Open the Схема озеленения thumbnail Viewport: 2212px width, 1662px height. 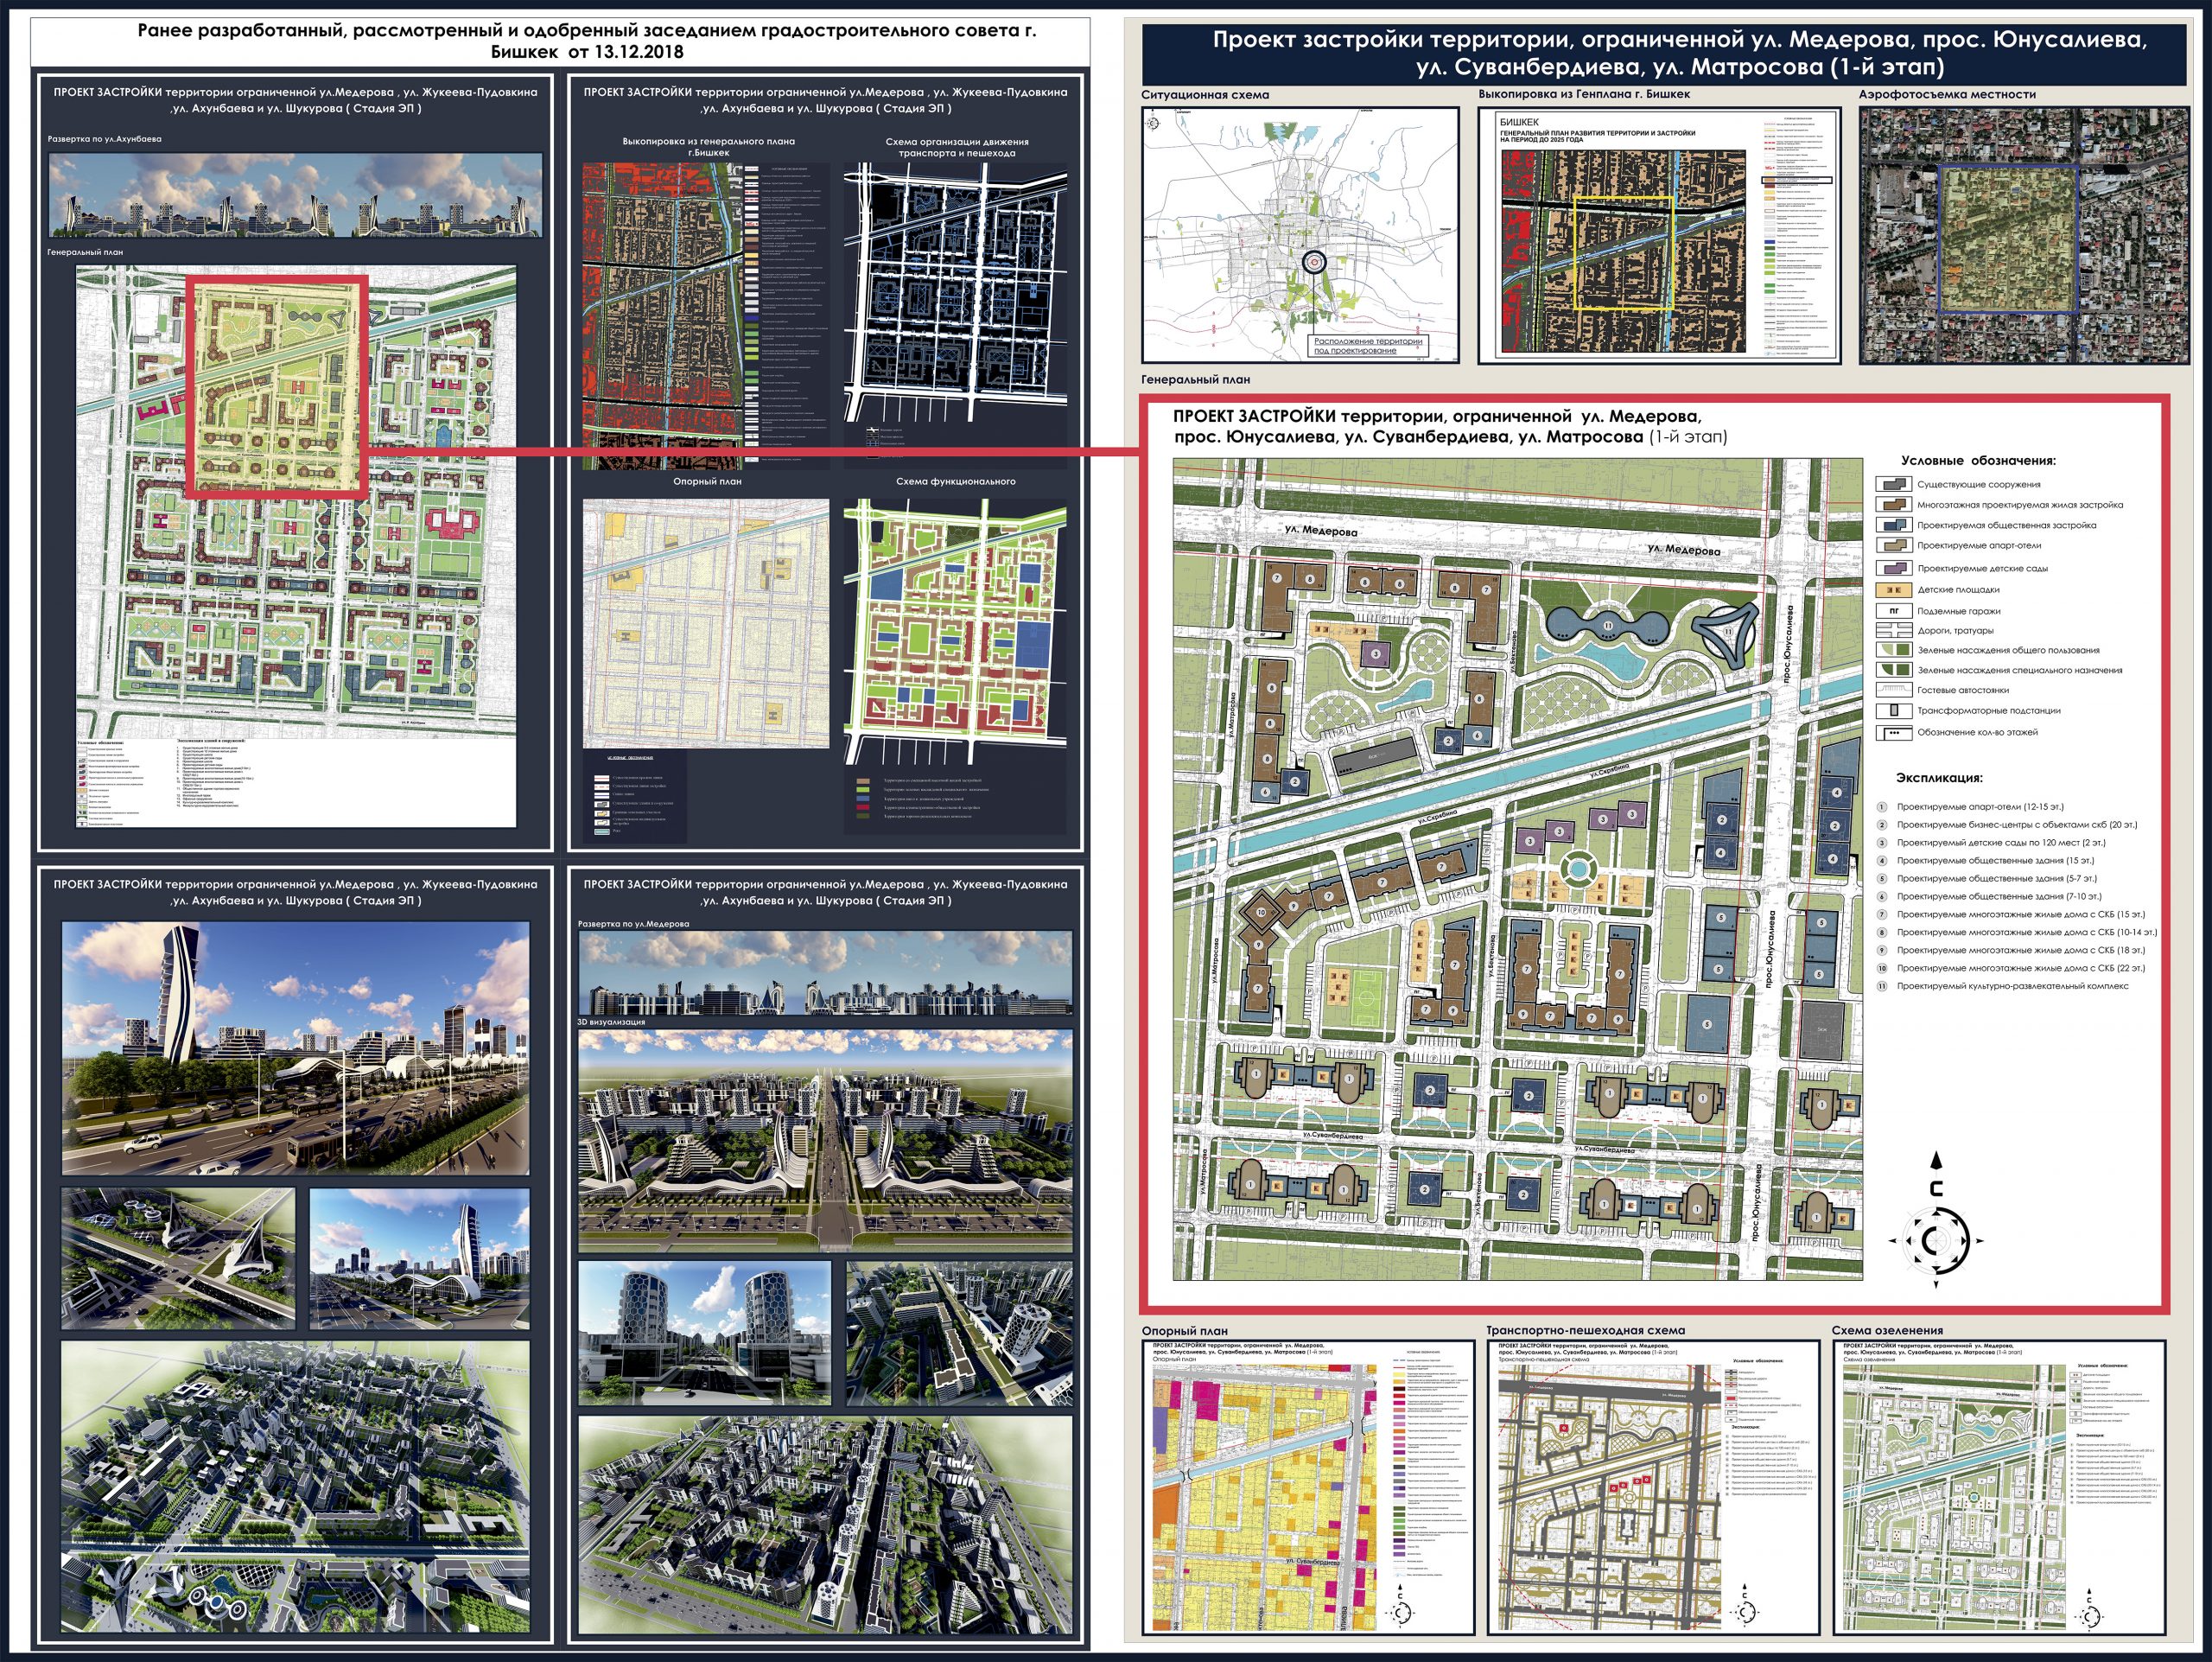(x=1999, y=1488)
